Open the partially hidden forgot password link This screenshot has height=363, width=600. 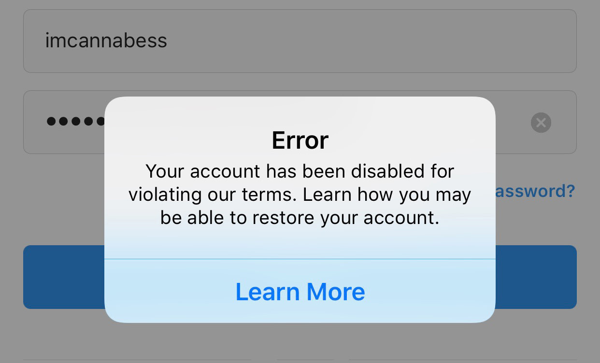(535, 191)
